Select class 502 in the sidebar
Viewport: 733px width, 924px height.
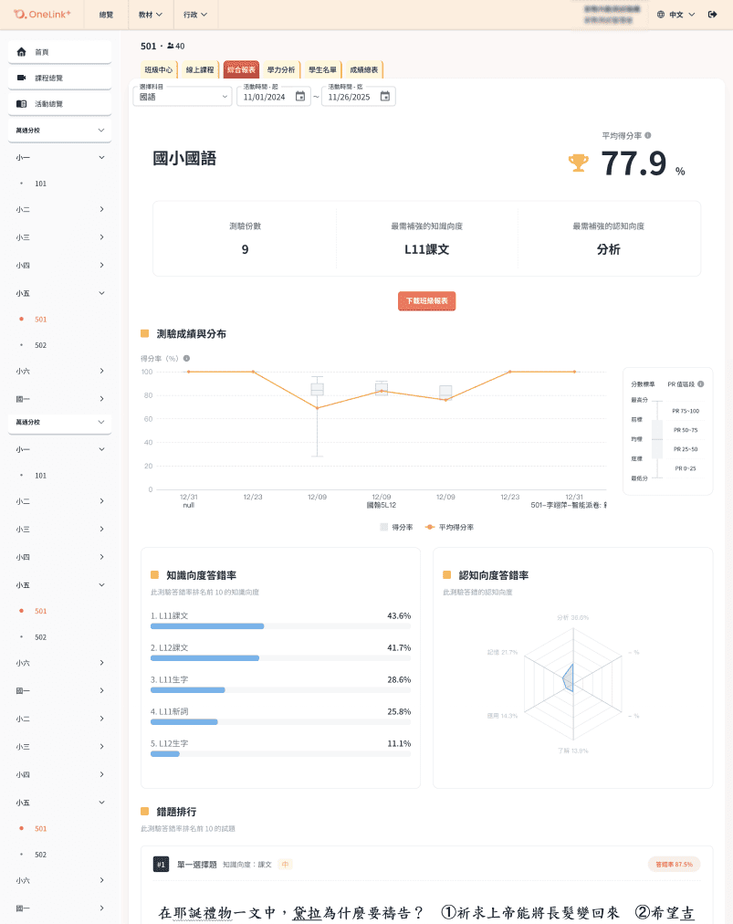click(40, 345)
